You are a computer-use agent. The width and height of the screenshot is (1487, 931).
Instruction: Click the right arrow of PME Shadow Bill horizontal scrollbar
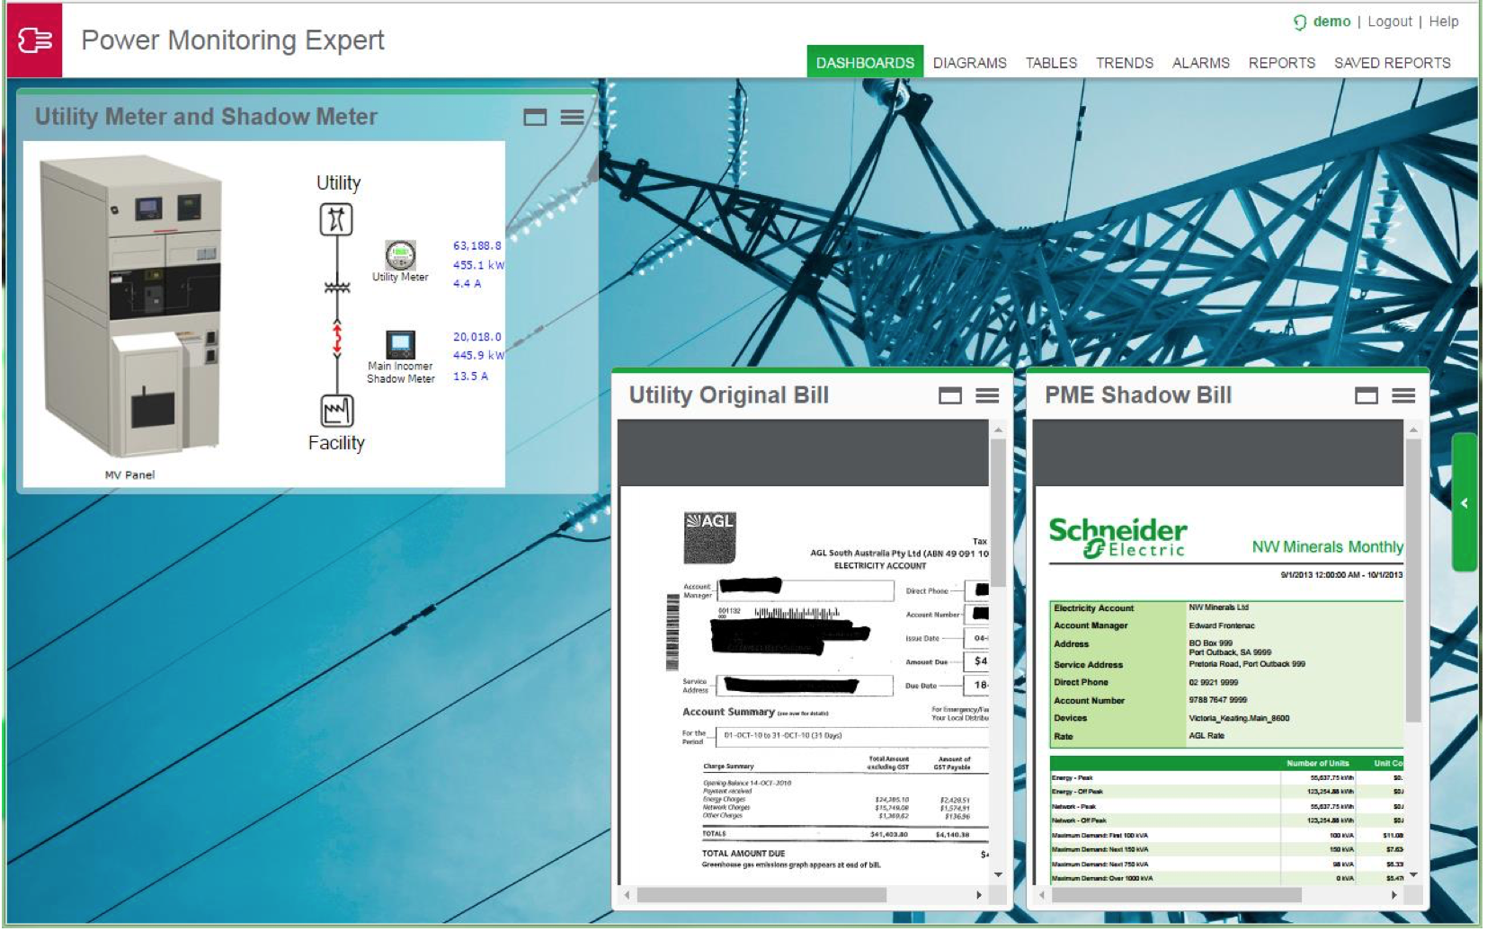[1394, 895]
